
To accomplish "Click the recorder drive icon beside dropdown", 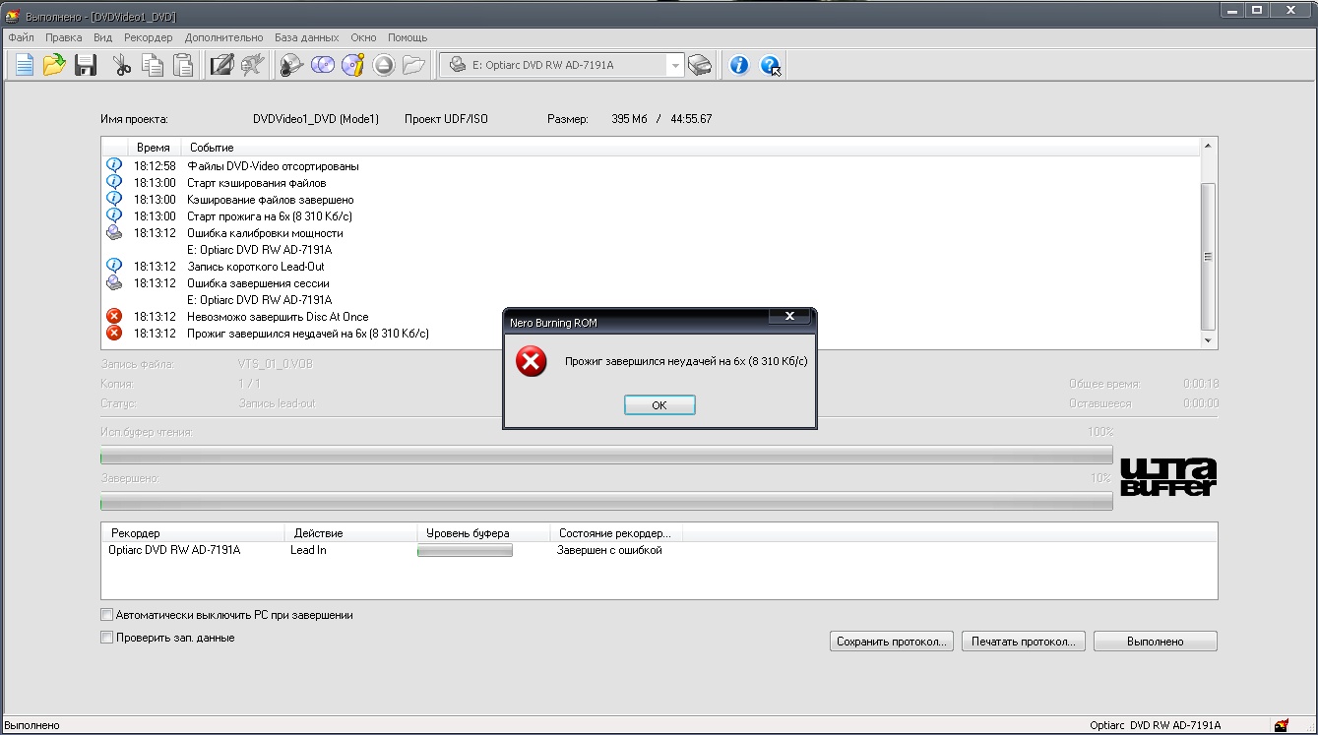I will pyautogui.click(x=700, y=65).
